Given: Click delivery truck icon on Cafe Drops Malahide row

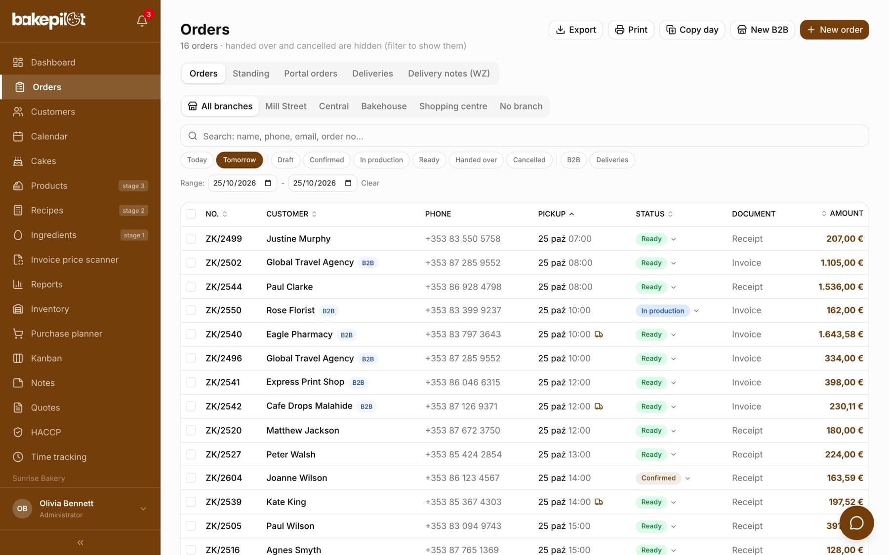Looking at the screenshot, I should click(x=599, y=407).
